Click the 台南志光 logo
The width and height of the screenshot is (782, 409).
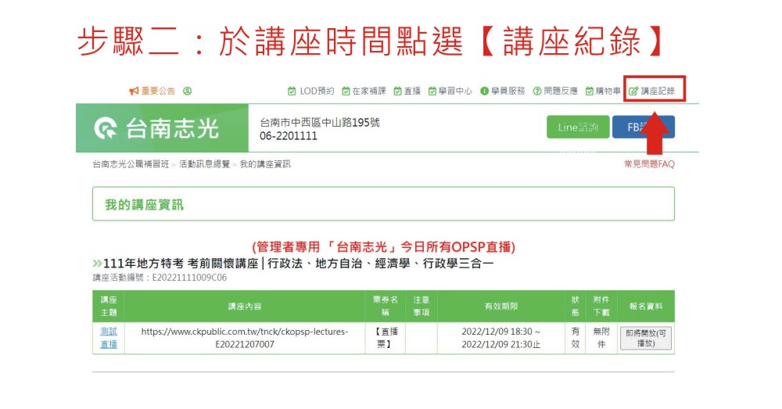coord(156,128)
